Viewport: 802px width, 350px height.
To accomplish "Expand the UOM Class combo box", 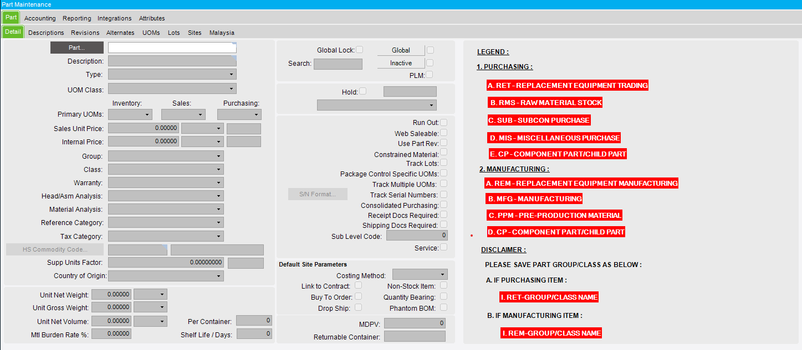I will coord(172,88).
